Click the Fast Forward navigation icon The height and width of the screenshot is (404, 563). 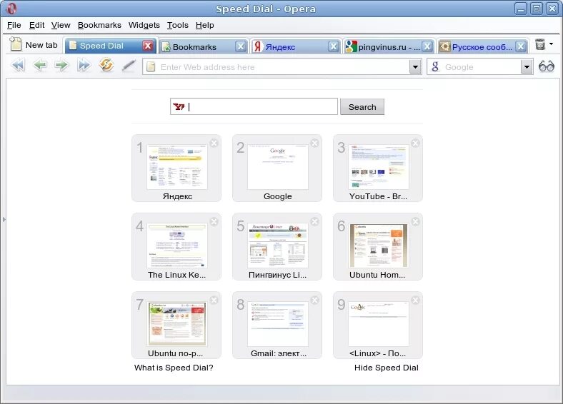(84, 66)
